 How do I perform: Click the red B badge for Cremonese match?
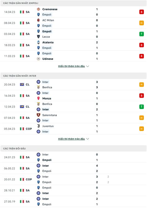141,12
